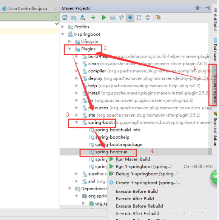
Task: Expand the site plugin node
Action: click(77, 115)
